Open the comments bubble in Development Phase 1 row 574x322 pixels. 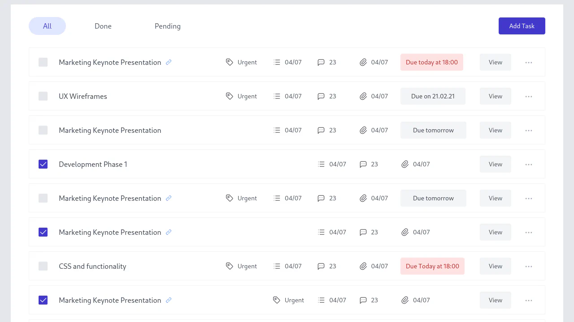[363, 164]
